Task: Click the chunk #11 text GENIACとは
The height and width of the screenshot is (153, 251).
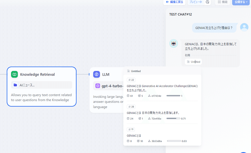Action: coord(134,135)
